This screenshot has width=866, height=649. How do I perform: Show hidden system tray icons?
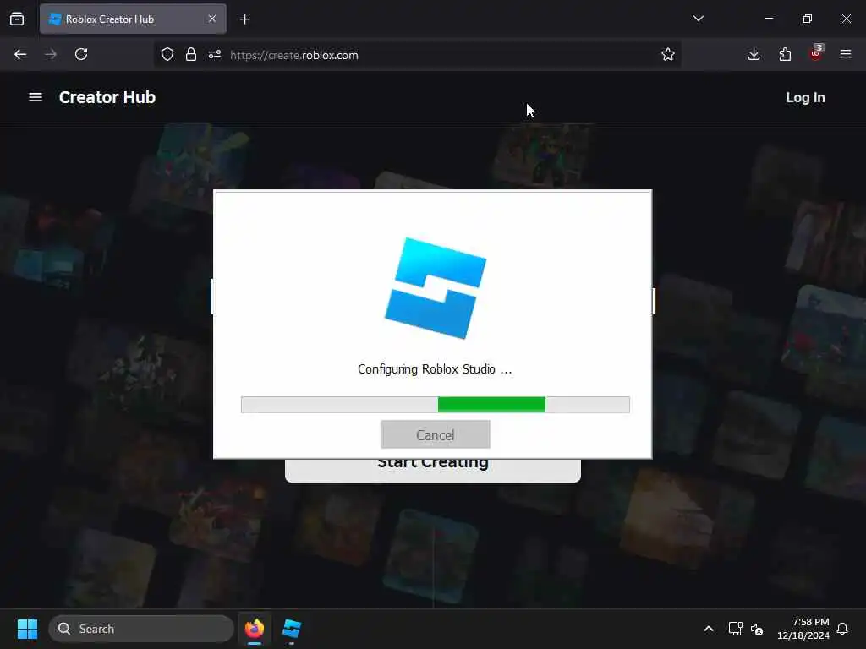pos(708,629)
